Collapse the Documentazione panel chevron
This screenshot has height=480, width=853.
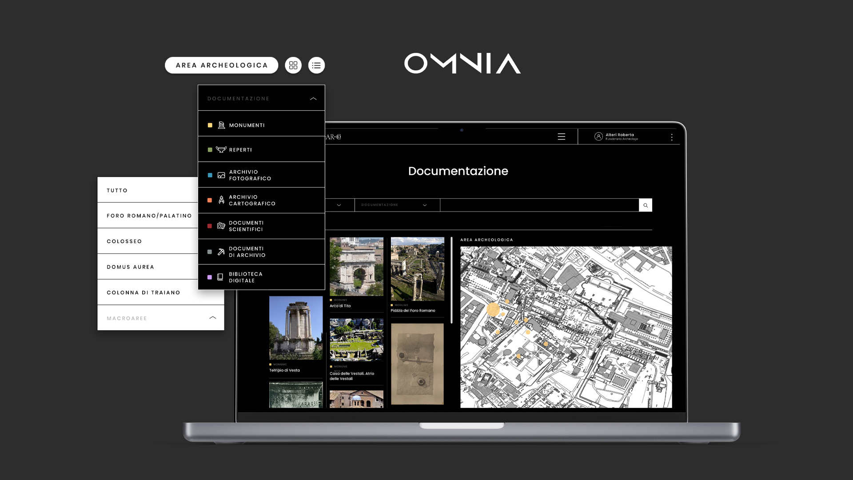(x=313, y=99)
